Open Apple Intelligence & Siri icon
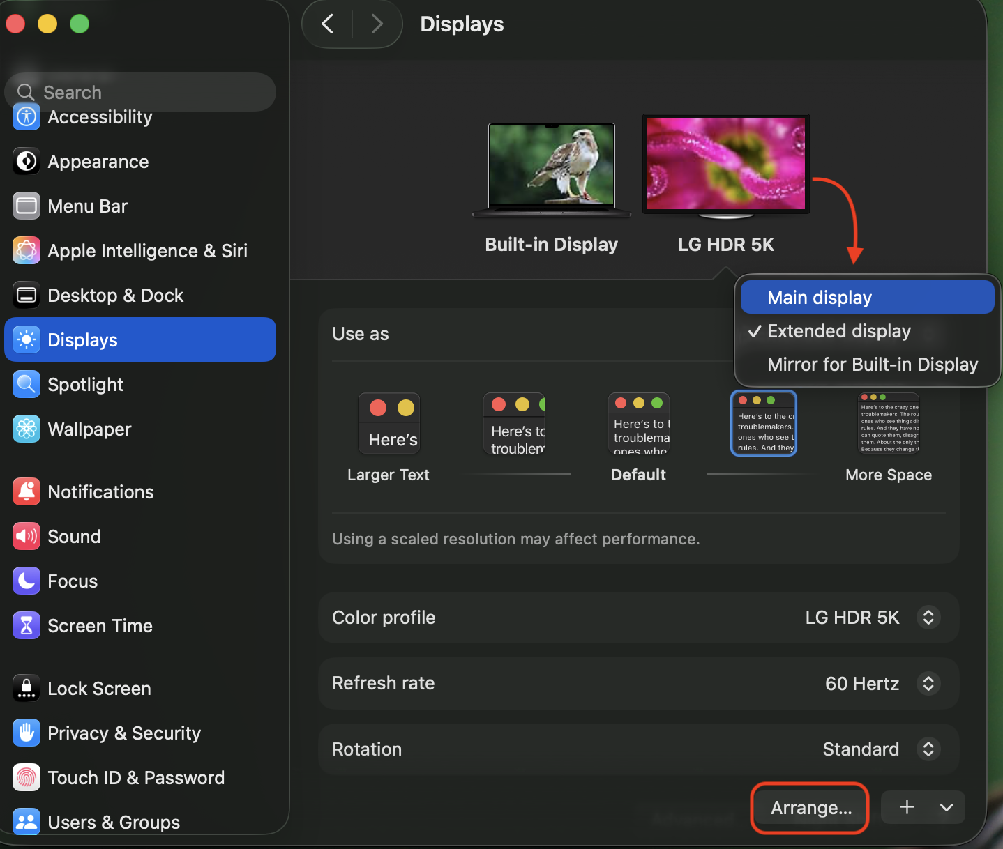Screen dimensions: 1003x849 [x=27, y=251]
